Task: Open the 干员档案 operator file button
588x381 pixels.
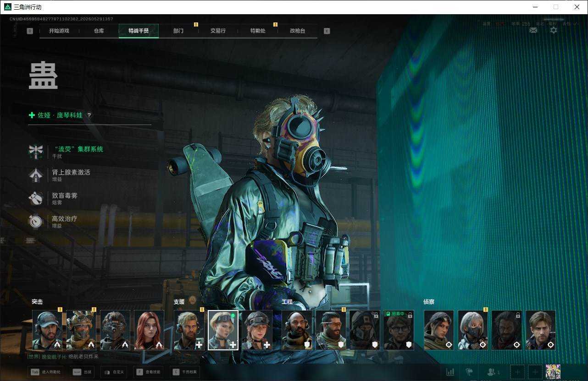Action: pos(185,372)
